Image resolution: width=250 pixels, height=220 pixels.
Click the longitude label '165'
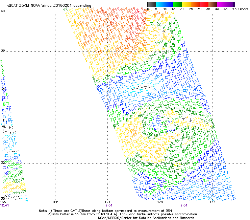(x=3, y=202)
